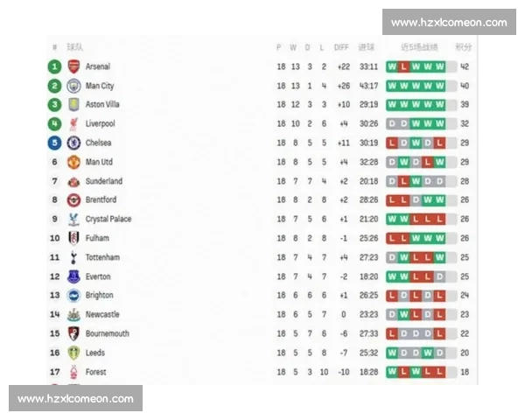Open the Sunderland team name link
This screenshot has height=420, width=525.
tap(103, 181)
